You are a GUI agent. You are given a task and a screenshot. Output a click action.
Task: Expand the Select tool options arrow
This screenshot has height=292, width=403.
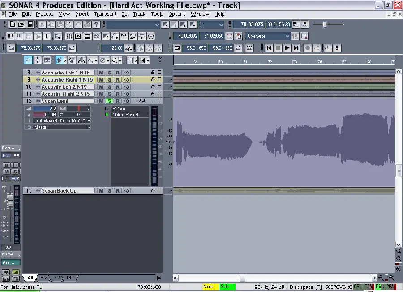point(65,60)
